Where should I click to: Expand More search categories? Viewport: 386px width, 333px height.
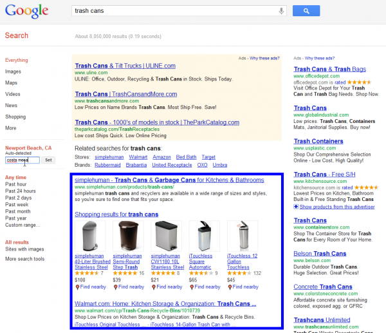click(x=10, y=128)
